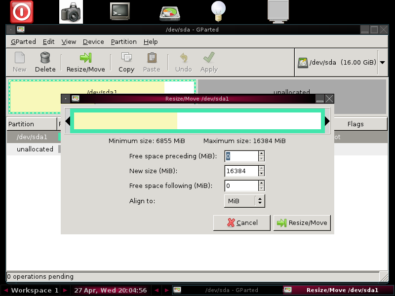Open the Partition menu
This screenshot has width=395, height=296.
click(124, 41)
